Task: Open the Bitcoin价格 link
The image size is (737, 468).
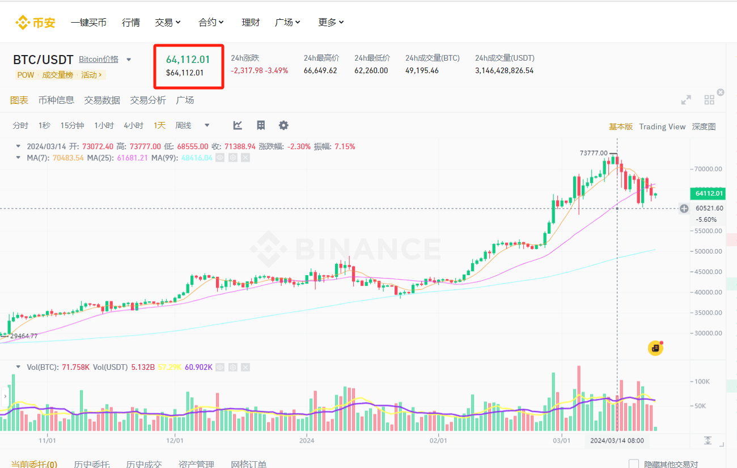Action: pos(99,59)
